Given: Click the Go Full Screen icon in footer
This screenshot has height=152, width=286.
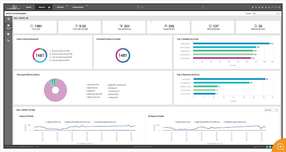Looking at the screenshot, I should (x=255, y=147).
